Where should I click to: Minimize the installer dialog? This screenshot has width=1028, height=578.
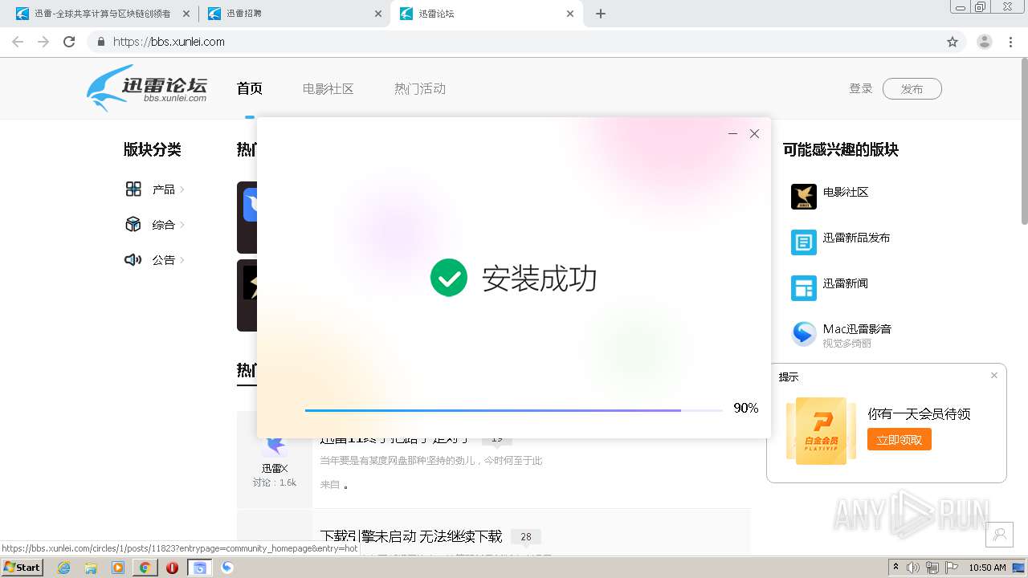click(x=732, y=134)
